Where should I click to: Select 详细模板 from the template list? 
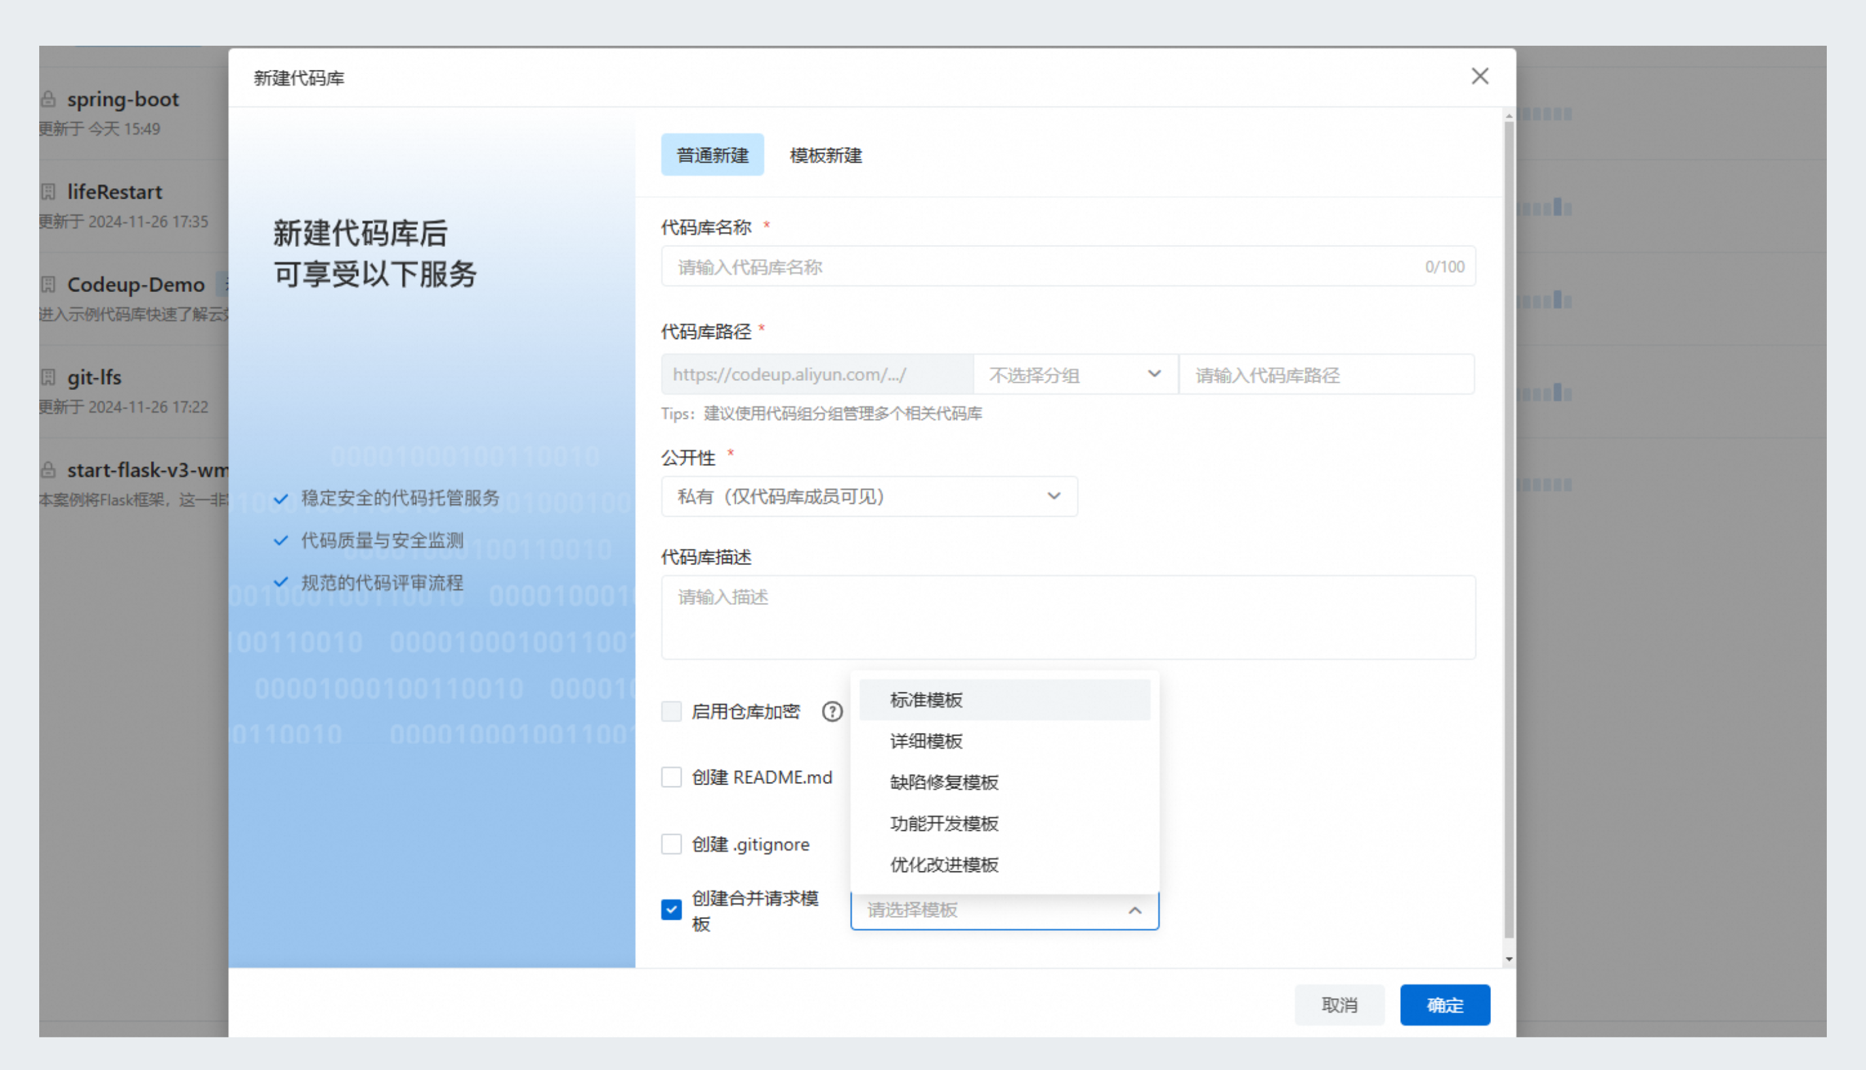click(1005, 741)
